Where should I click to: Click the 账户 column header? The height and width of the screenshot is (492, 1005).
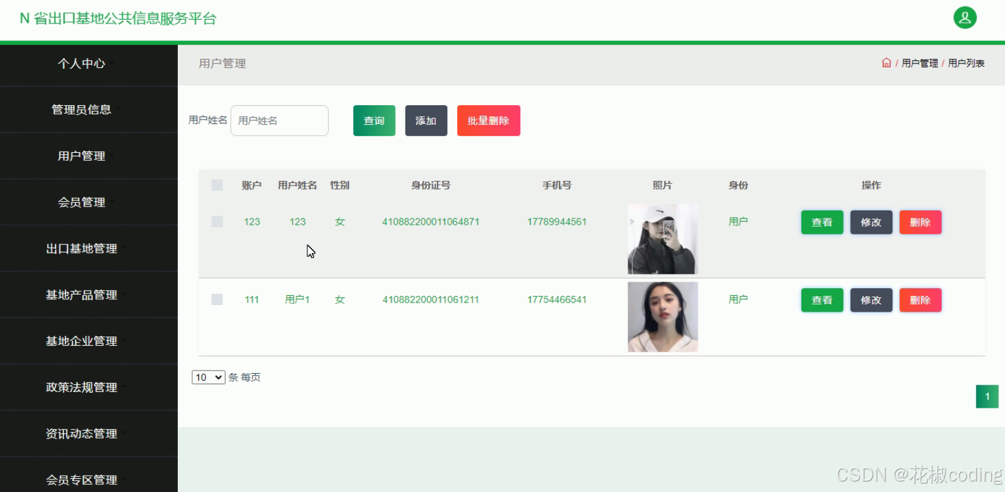tap(252, 185)
